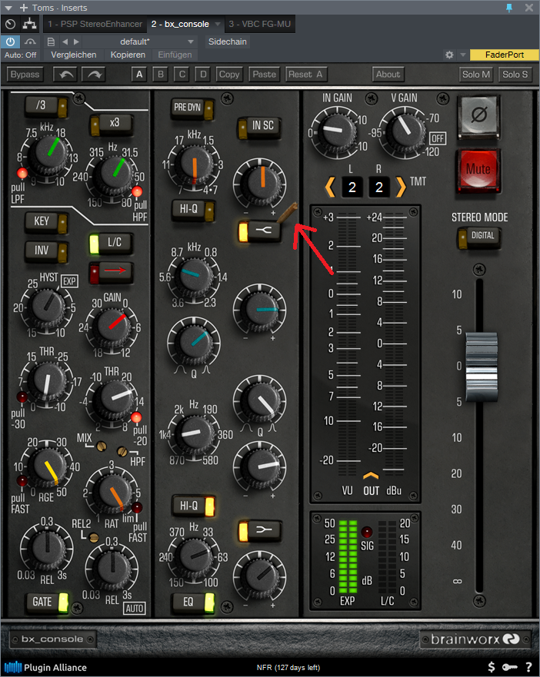The height and width of the screenshot is (677, 540).
Task: Toggle the EQ on switch
Action: pos(193,602)
